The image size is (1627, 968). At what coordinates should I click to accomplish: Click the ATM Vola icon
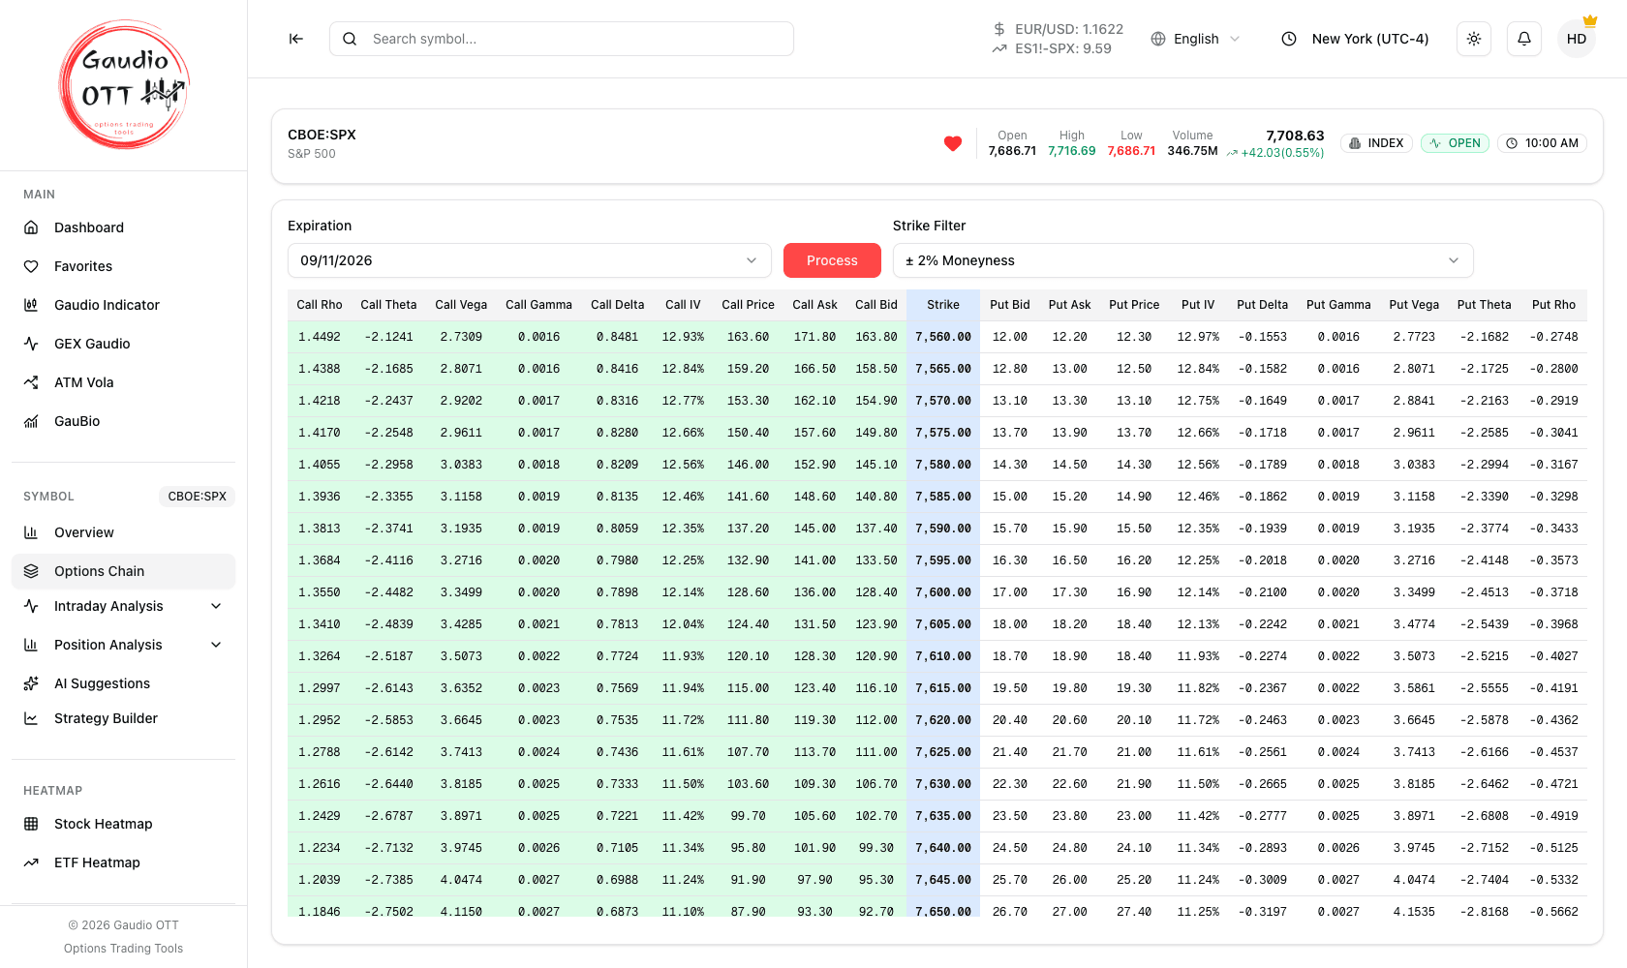click(x=31, y=382)
